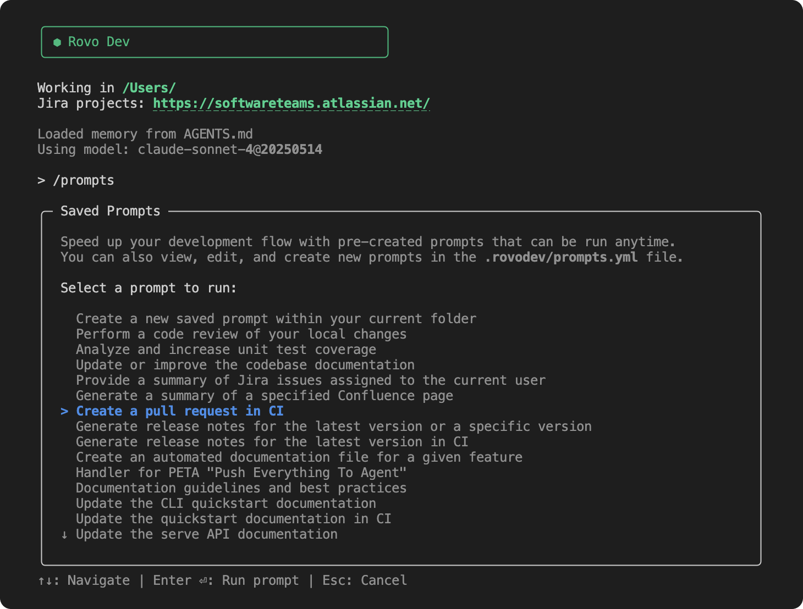Choose highlighted 'Create a pull request in CI'
803x609 pixels.
point(180,411)
